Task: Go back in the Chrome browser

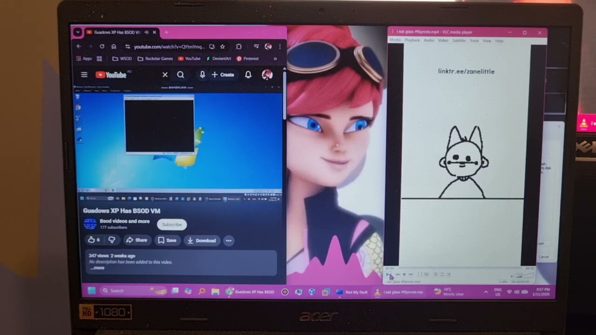Action: click(x=79, y=47)
